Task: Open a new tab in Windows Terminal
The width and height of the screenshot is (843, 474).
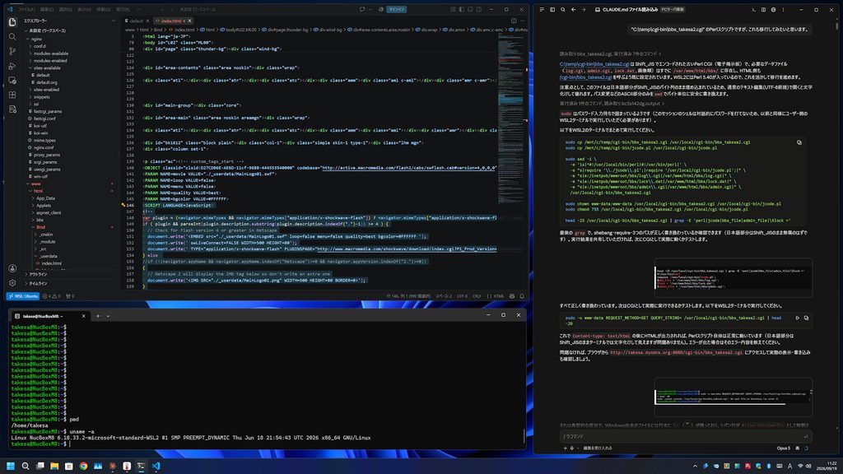Action: [x=98, y=316]
